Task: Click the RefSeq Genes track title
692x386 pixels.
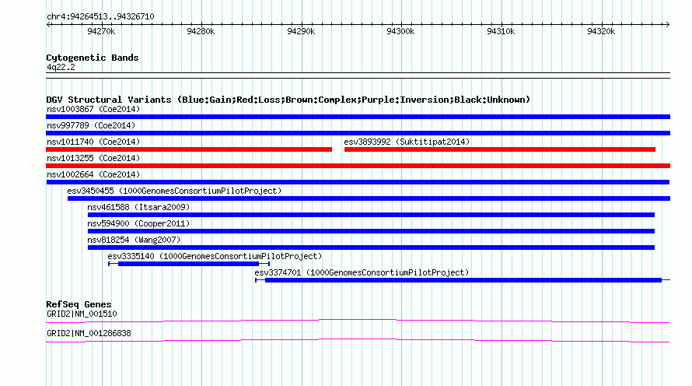Action: (x=79, y=304)
